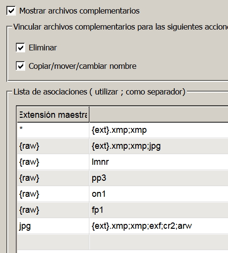Click the empty row below jpg

(122, 242)
